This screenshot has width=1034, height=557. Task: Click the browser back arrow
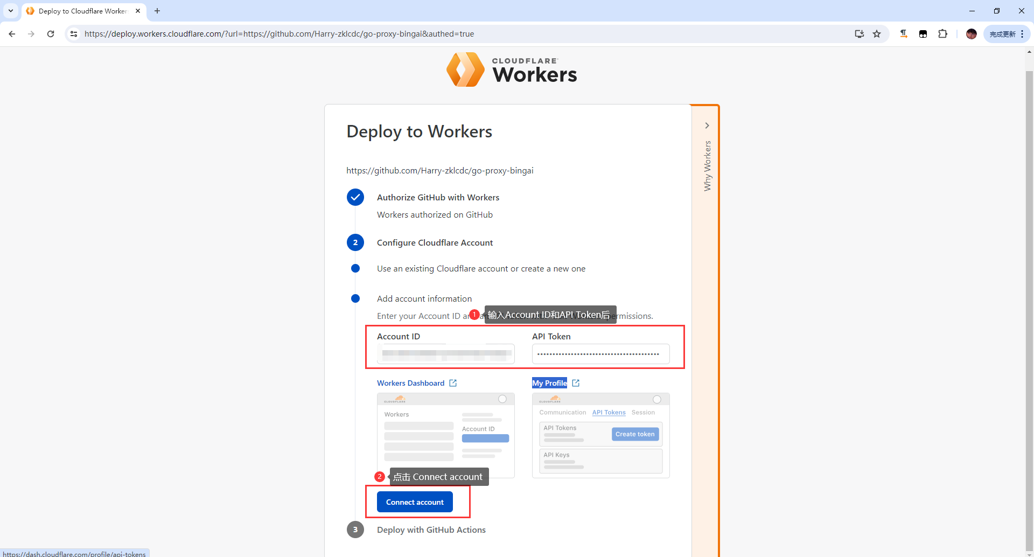point(12,34)
